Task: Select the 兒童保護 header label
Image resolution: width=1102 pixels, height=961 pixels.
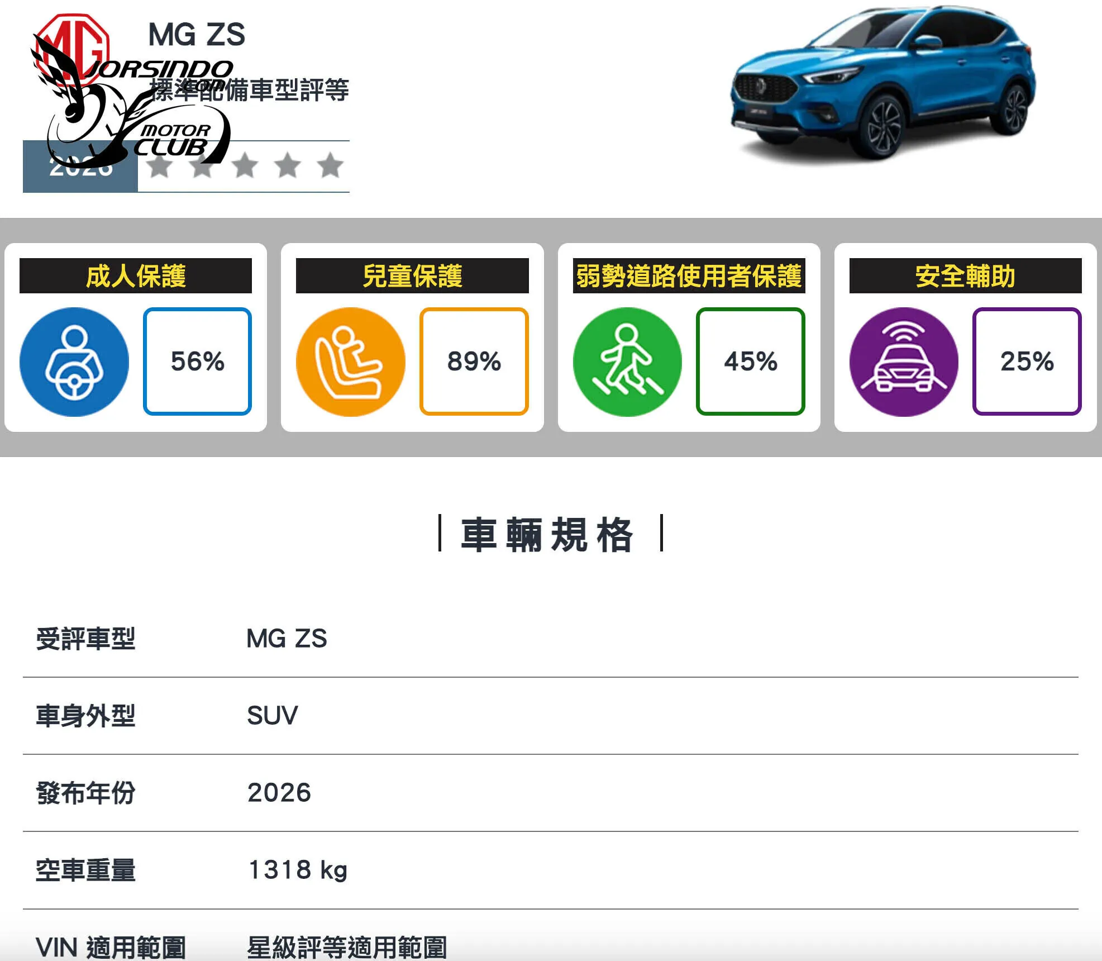Action: [412, 276]
